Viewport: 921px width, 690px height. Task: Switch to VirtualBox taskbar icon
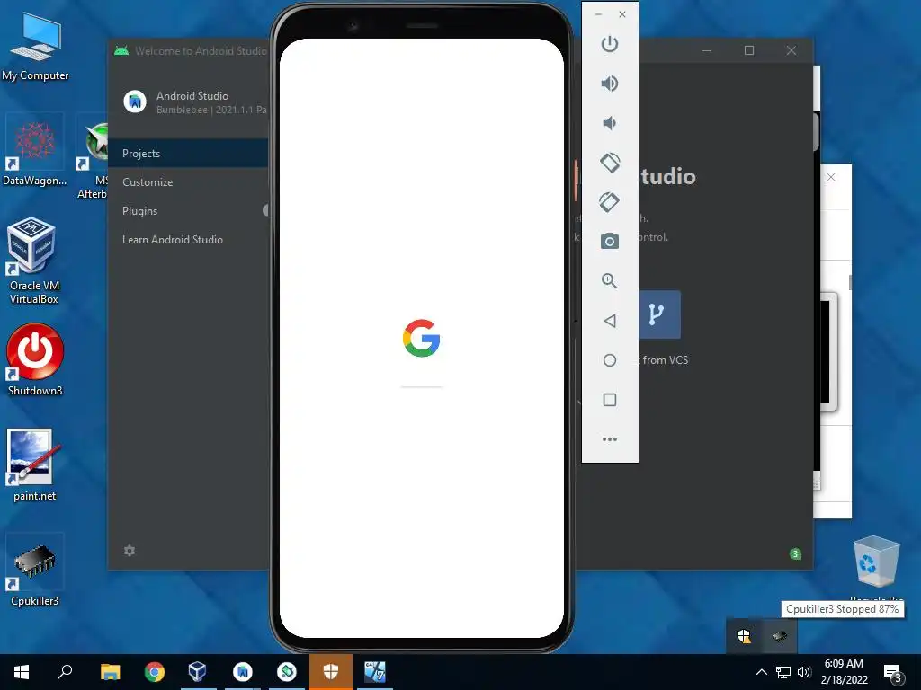click(x=198, y=672)
